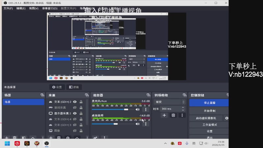263x148 pixels.
Task: Hide the 文本 (GDI+) 2 source
Action: (x=75, y=102)
